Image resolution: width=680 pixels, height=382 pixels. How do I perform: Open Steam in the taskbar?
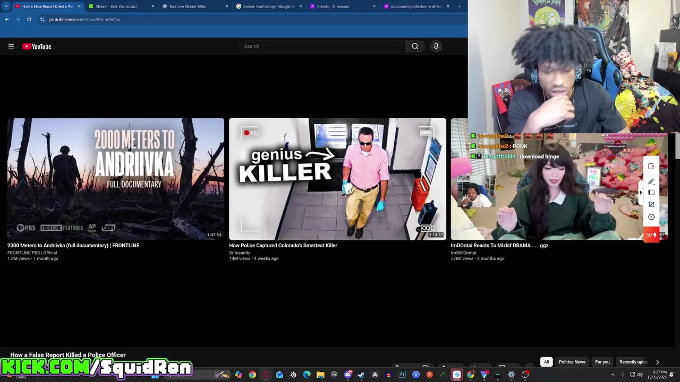click(361, 375)
